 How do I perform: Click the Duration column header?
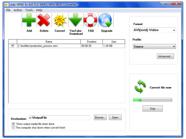click(92, 42)
